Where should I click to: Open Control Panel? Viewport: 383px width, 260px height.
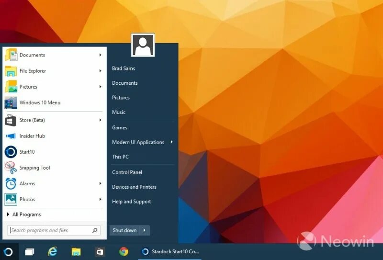pyautogui.click(x=127, y=172)
